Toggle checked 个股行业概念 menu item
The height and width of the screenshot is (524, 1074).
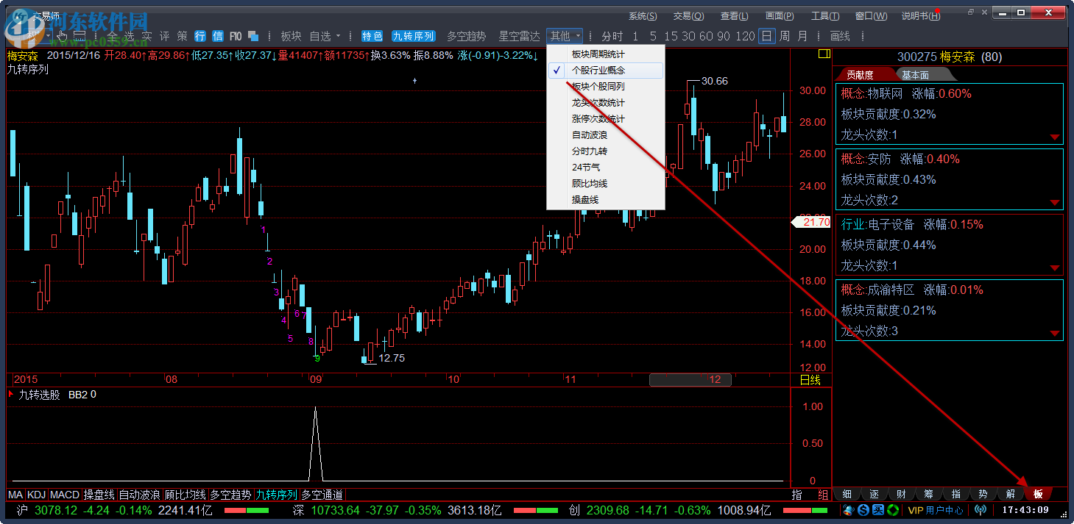[x=606, y=71]
